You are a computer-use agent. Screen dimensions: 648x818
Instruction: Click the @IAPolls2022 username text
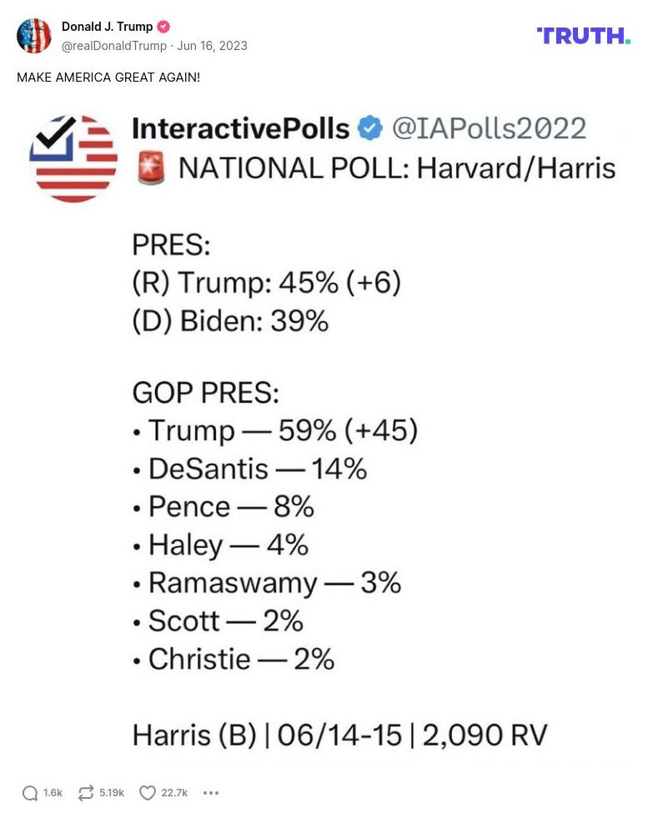pos(490,128)
